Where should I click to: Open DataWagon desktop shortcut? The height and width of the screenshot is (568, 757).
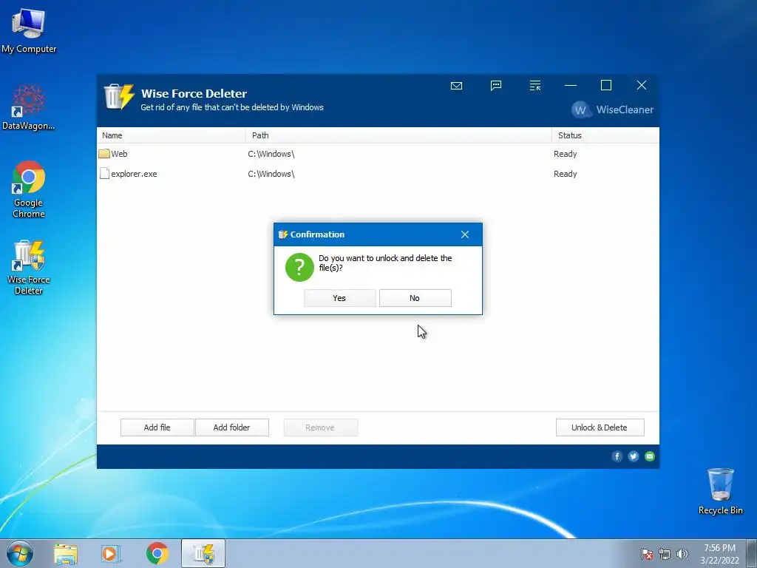(29, 108)
